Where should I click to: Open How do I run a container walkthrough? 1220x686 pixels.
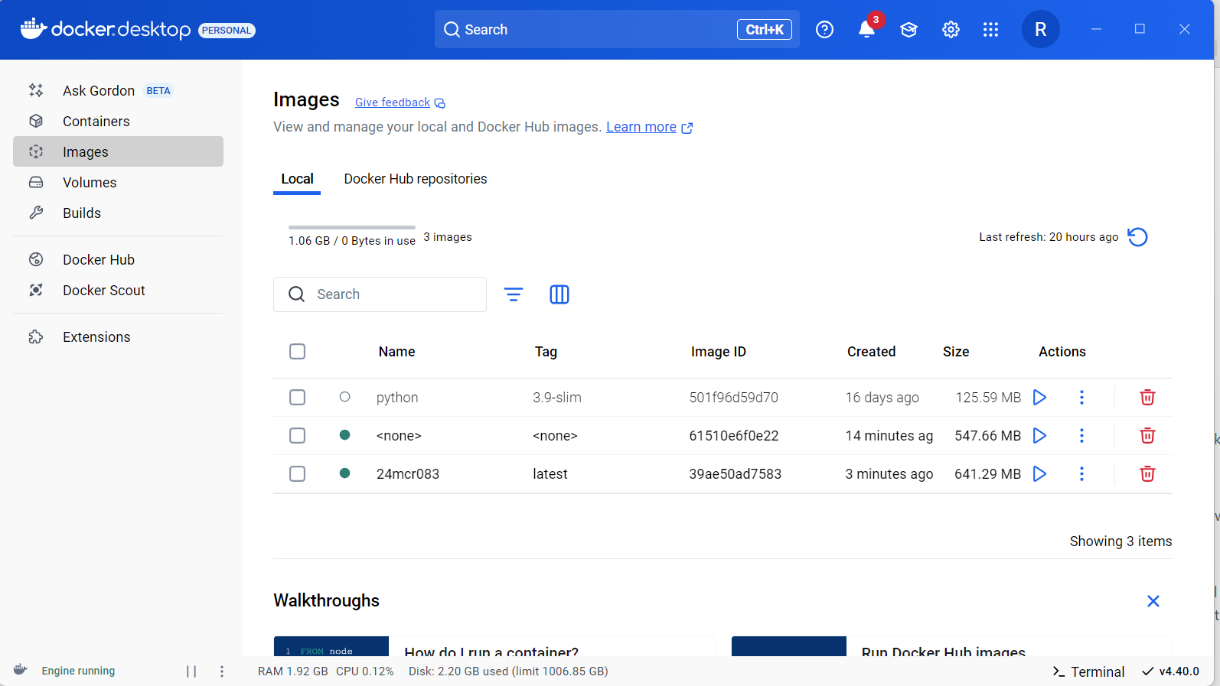click(x=494, y=646)
